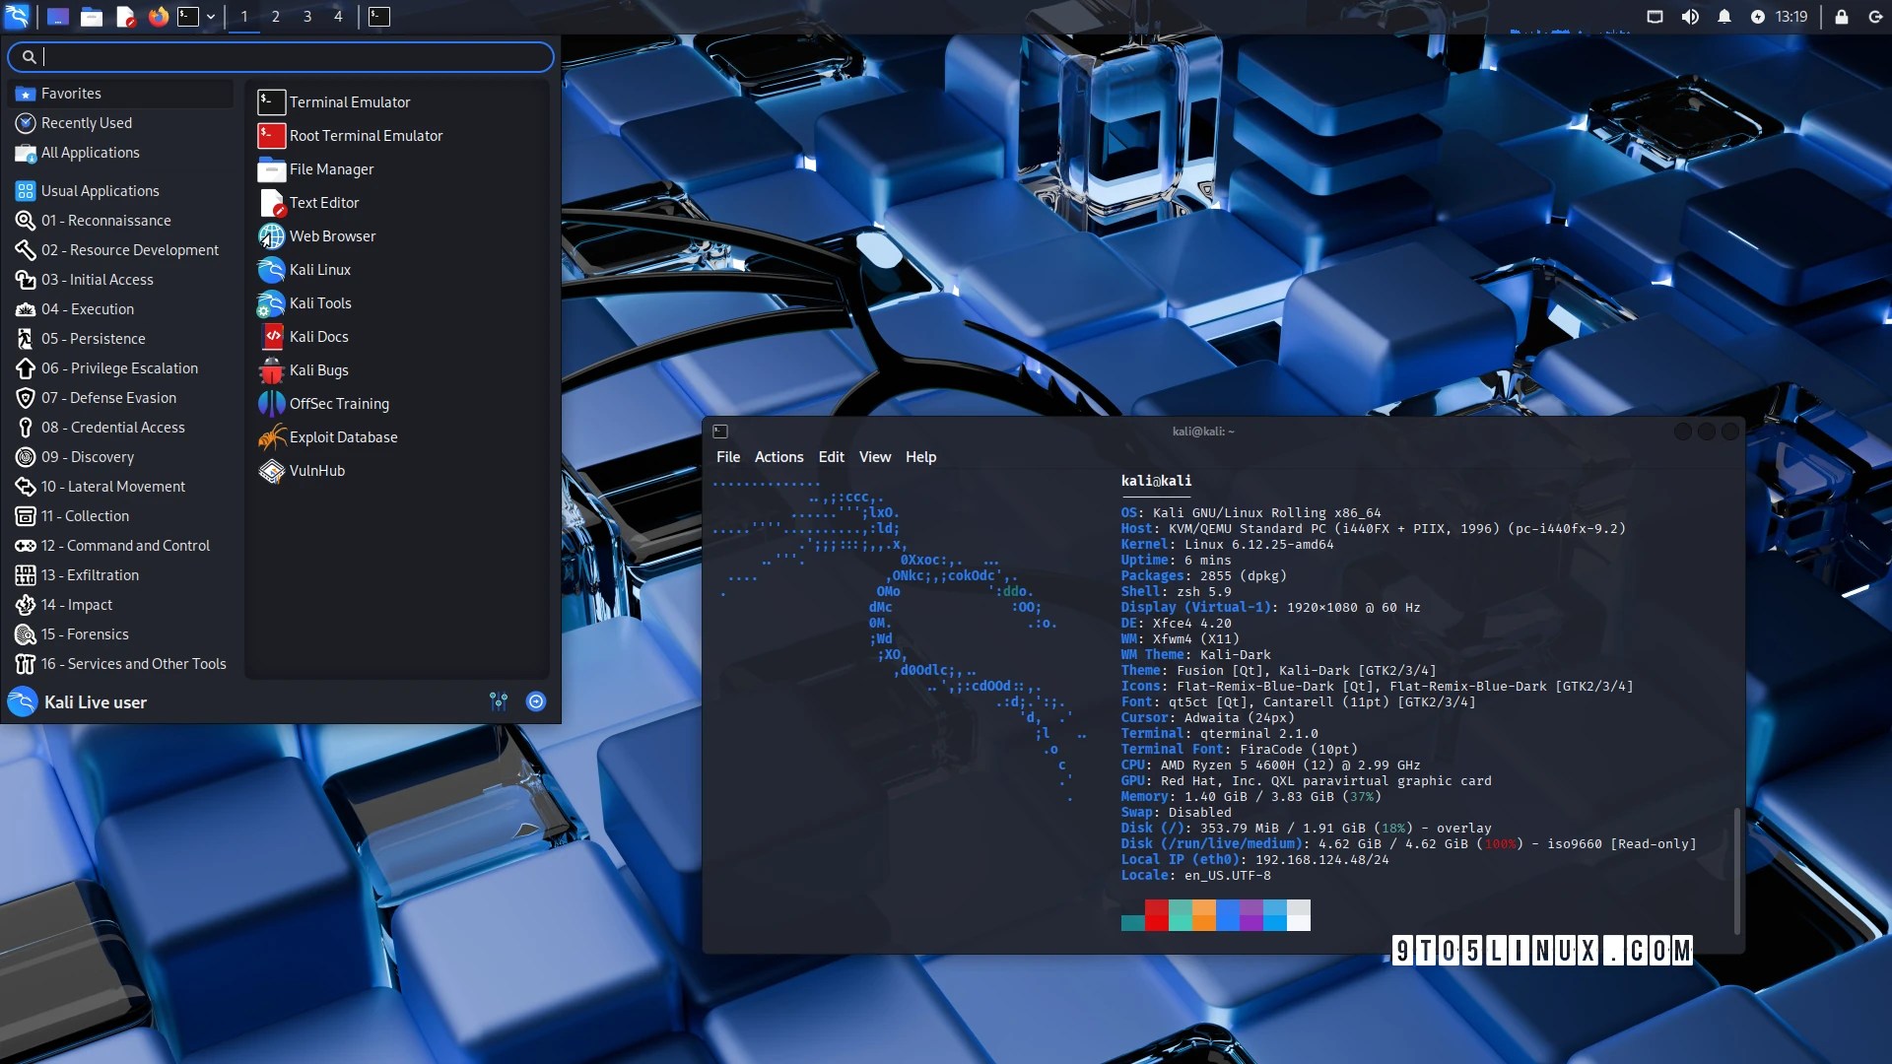Click the application menu search field
The image size is (1892, 1064).
pyautogui.click(x=286, y=57)
